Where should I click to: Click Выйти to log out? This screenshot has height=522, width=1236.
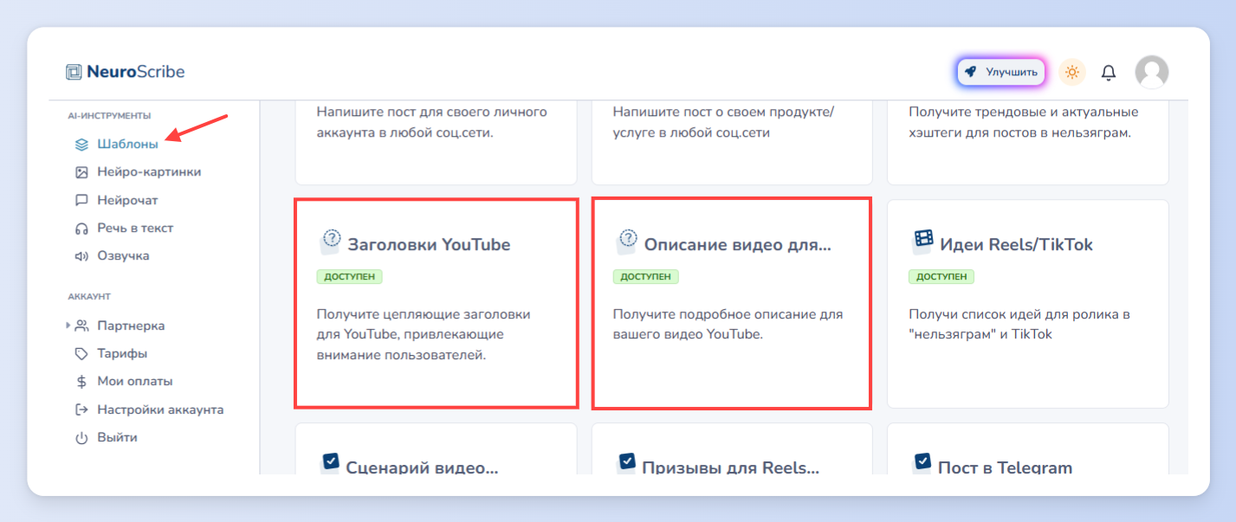(x=117, y=437)
